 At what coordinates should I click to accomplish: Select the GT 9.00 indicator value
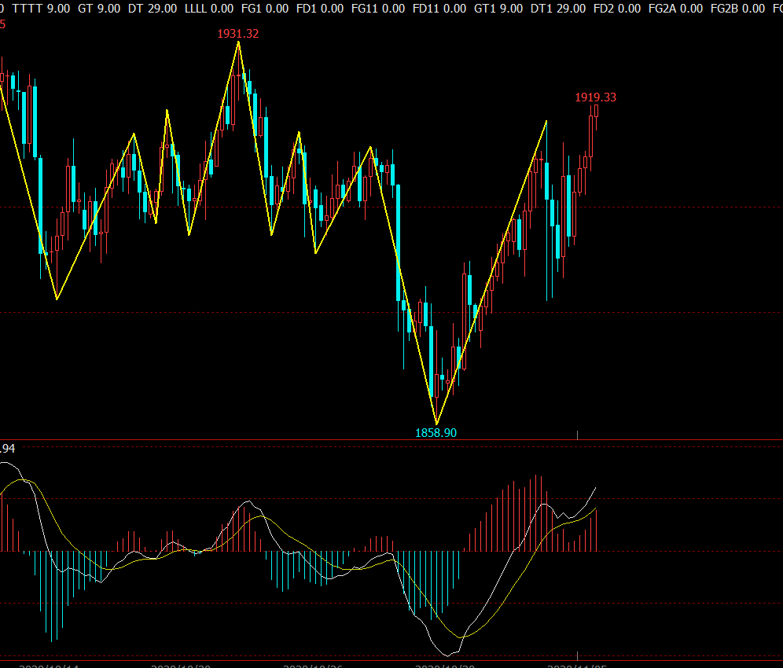pos(99,8)
